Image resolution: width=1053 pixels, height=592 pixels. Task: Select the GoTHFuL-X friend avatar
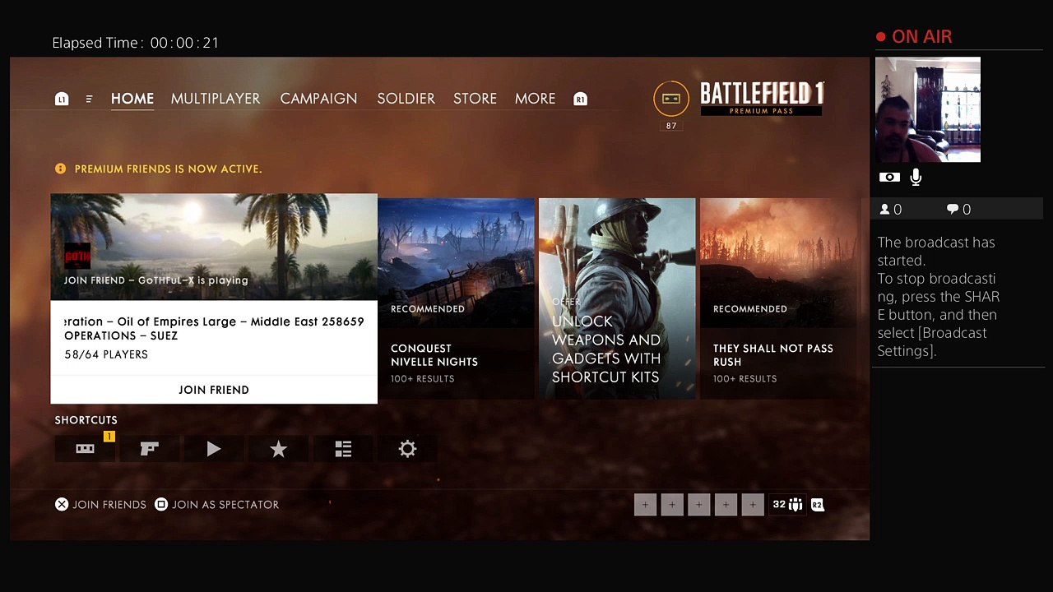[x=77, y=256]
